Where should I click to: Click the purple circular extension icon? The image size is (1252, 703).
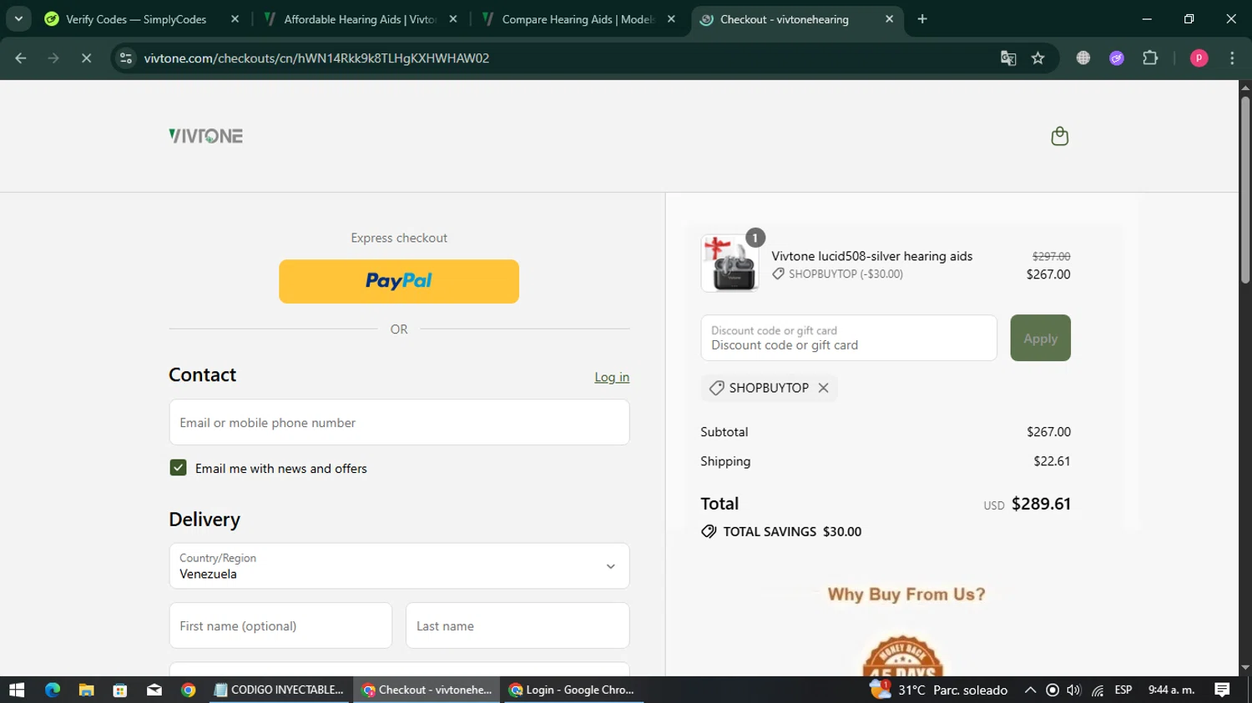pyautogui.click(x=1117, y=58)
